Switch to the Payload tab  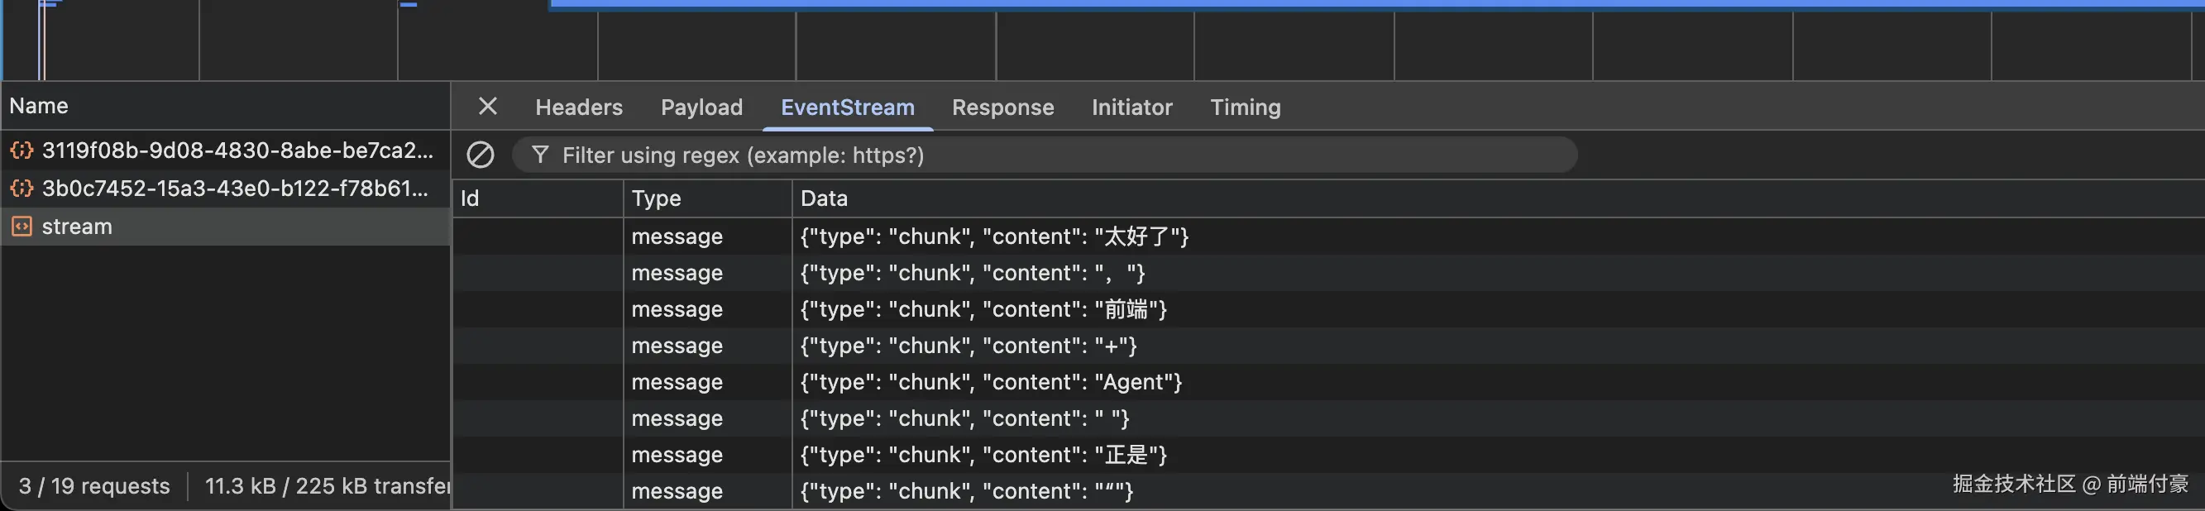click(x=701, y=107)
